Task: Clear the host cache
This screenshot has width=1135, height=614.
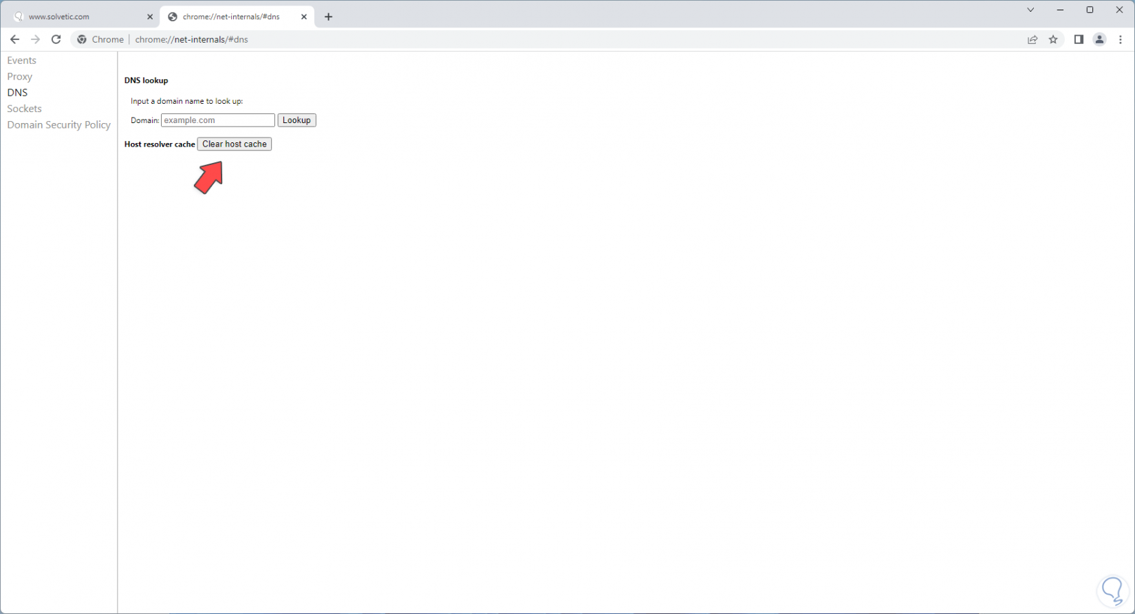Action: (x=235, y=144)
